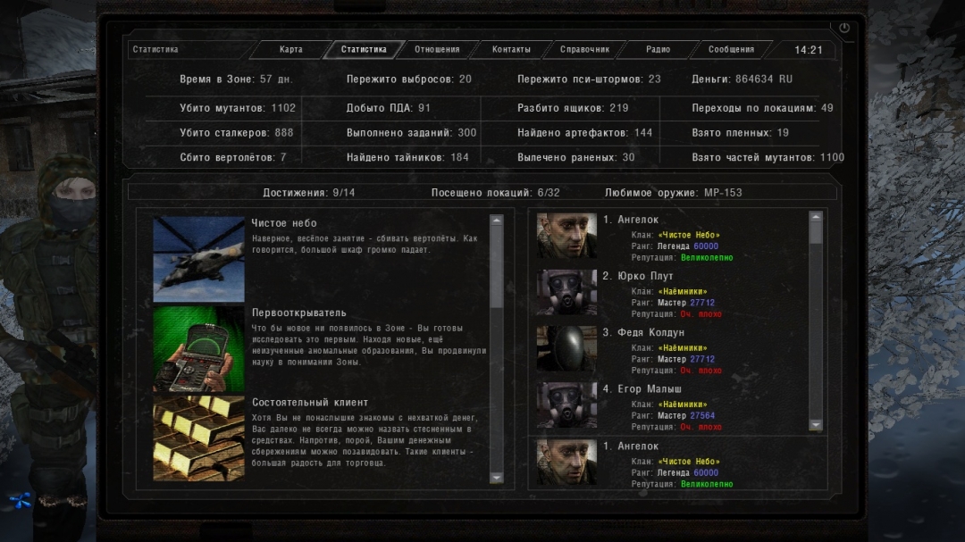Click the portrait of Егор Малыш
The image size is (965, 542).
[x=566, y=405]
